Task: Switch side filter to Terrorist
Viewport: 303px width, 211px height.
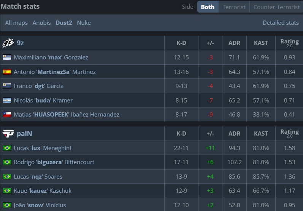Action: coord(234,7)
